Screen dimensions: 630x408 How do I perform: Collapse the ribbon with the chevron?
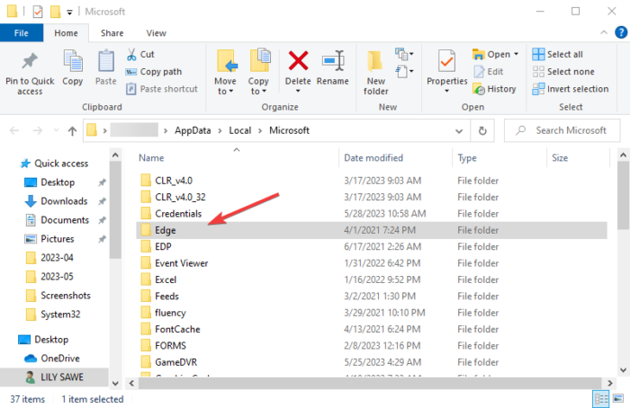pyautogui.click(x=604, y=32)
